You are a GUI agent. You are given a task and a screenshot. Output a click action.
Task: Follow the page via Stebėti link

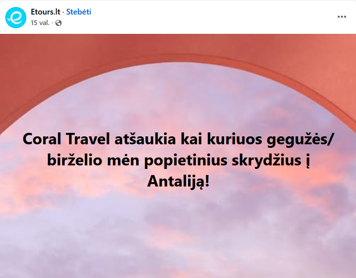79,12
